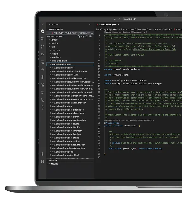Refresh the explorer tree
Viewport: 182px width, 204px height.
(87, 37)
